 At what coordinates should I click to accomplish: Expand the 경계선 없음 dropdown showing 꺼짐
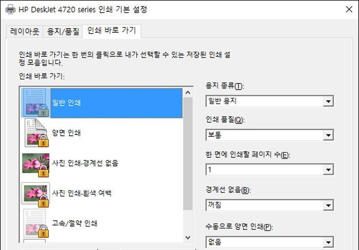269,205
